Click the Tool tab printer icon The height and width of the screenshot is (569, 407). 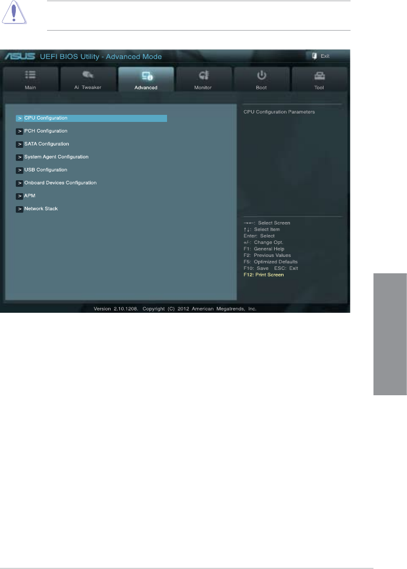319,75
